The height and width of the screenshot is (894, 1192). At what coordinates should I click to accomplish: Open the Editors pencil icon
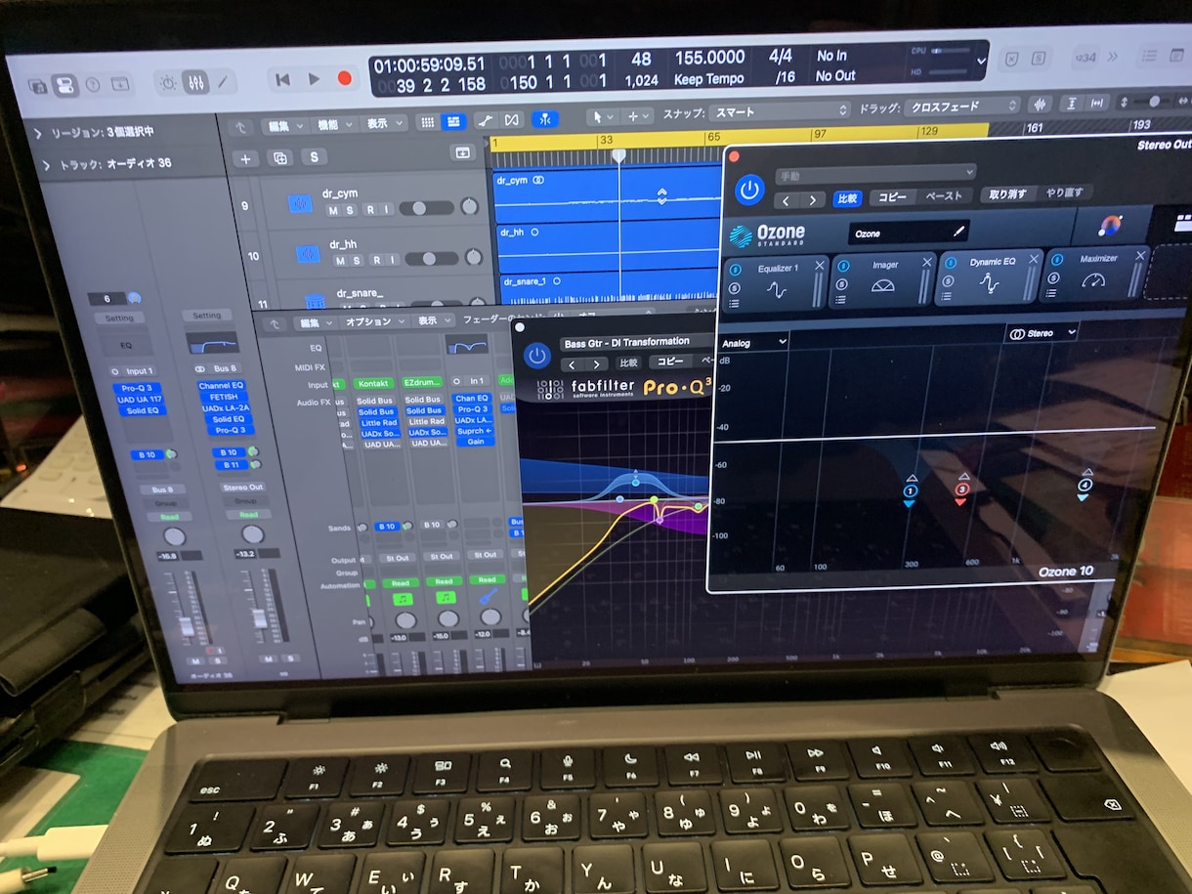[223, 81]
